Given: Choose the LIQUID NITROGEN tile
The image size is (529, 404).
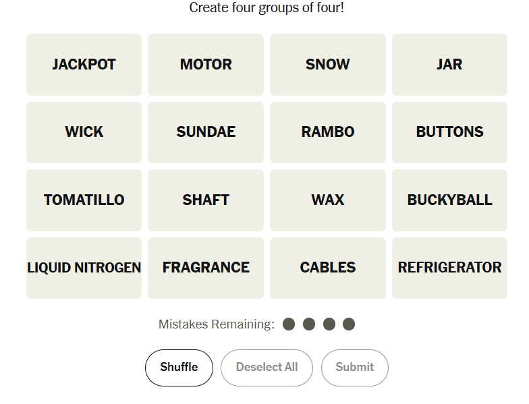Looking at the screenshot, I should [x=84, y=268].
